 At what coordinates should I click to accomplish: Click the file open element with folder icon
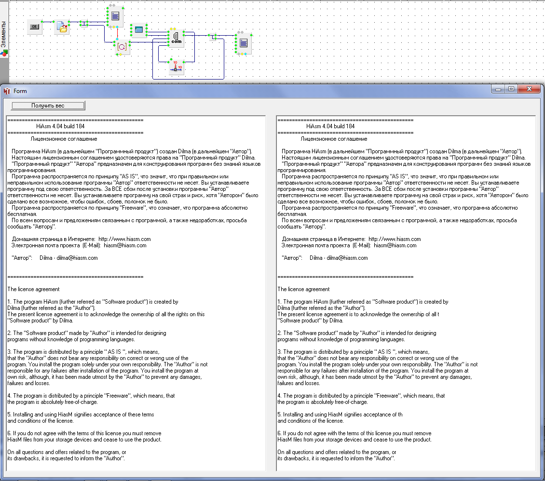coord(62,27)
